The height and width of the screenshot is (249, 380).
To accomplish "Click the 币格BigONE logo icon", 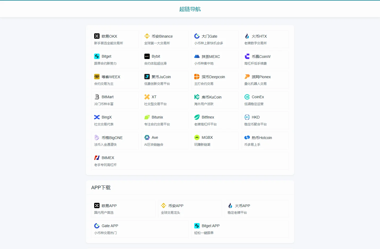I will click(x=97, y=137).
